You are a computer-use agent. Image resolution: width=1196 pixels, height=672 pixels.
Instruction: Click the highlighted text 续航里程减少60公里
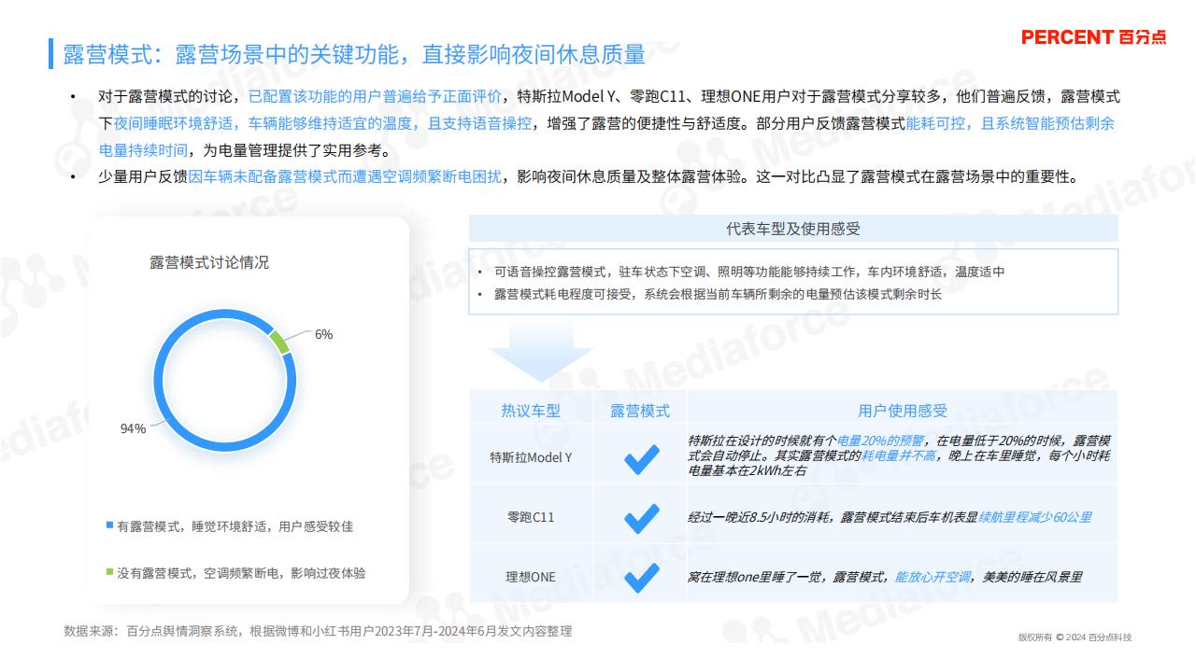click(x=1035, y=517)
